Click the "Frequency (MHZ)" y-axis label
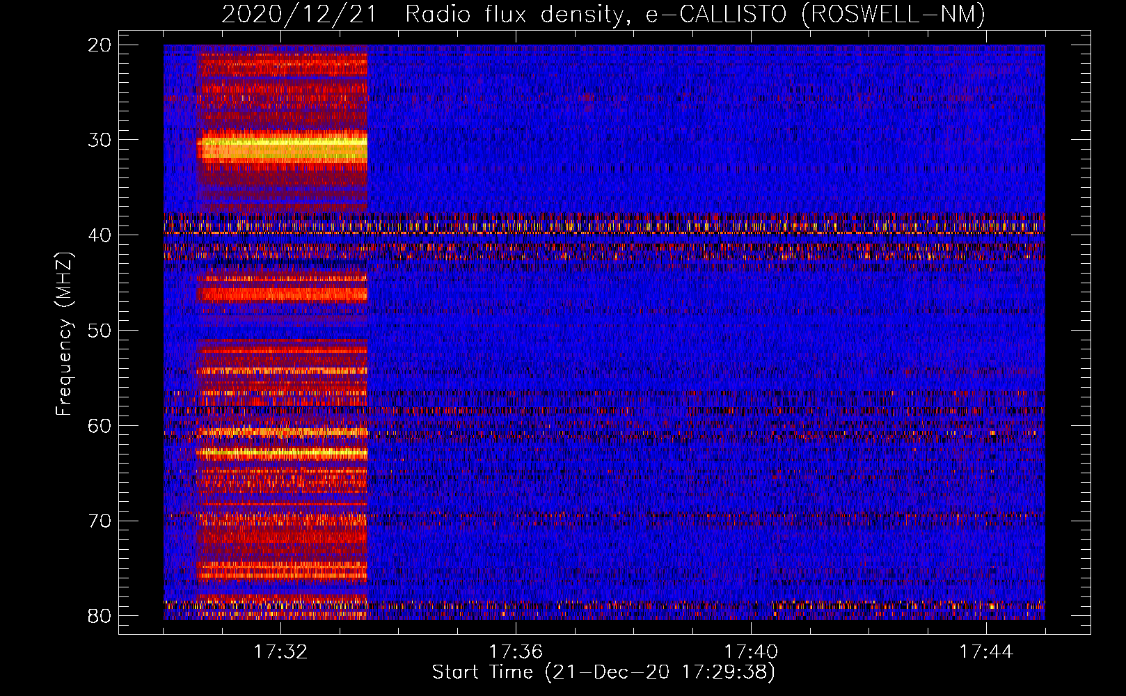The width and height of the screenshot is (1126, 696). click(x=64, y=334)
